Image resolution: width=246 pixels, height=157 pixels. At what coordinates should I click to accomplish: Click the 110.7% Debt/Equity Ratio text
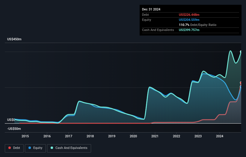tap(197, 25)
